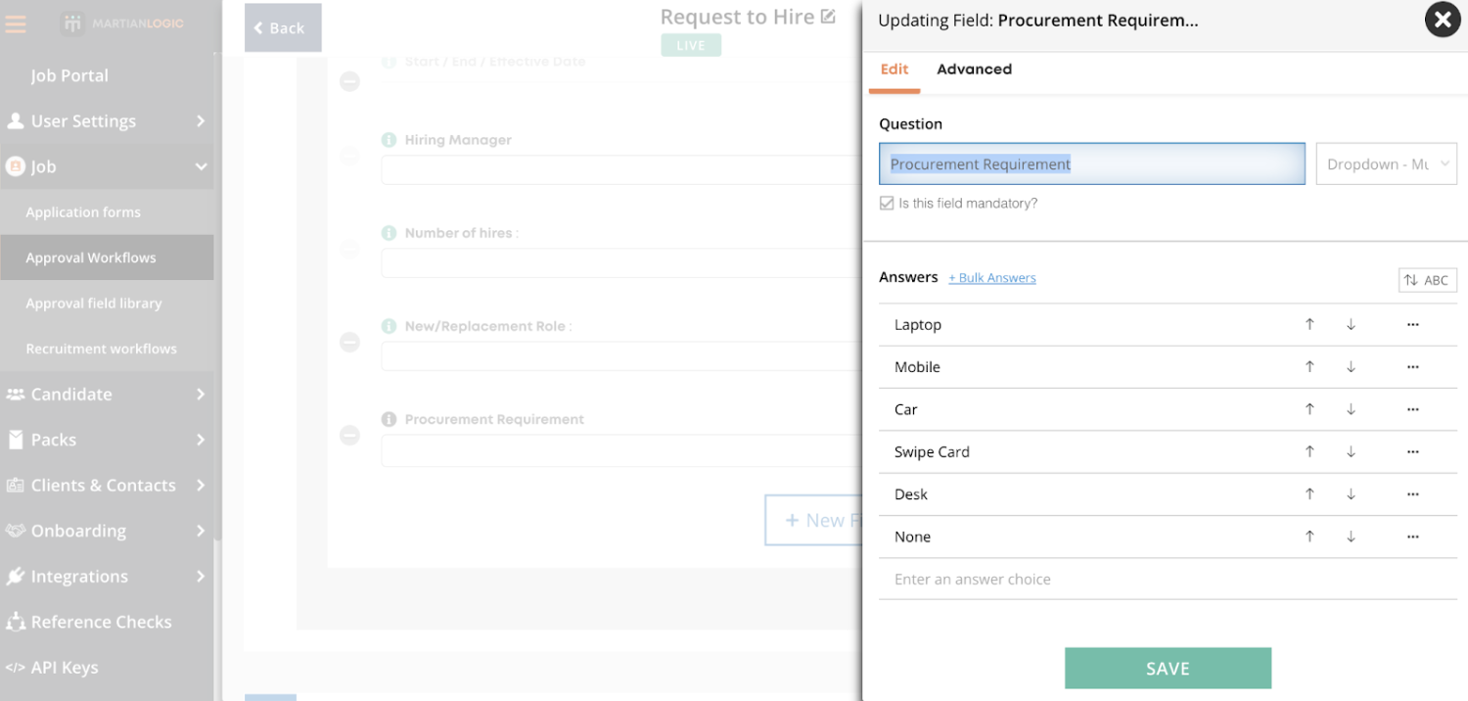Expand the User Settings sidebar menu
This screenshot has width=1468, height=701.
(x=106, y=121)
